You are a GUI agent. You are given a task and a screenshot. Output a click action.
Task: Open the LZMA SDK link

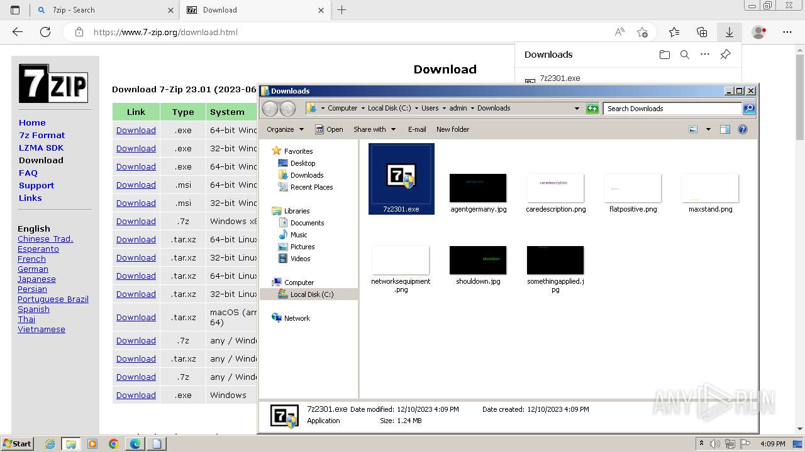pyautogui.click(x=41, y=148)
